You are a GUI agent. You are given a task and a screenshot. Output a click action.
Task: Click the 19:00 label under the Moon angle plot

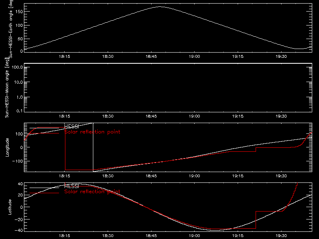(x=195, y=116)
